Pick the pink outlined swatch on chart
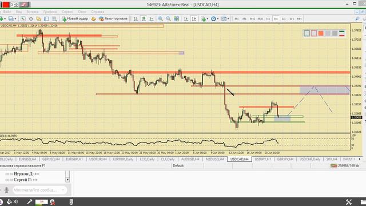 [314, 33]
